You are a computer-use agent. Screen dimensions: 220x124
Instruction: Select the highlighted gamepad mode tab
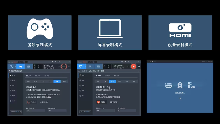point(57,82)
